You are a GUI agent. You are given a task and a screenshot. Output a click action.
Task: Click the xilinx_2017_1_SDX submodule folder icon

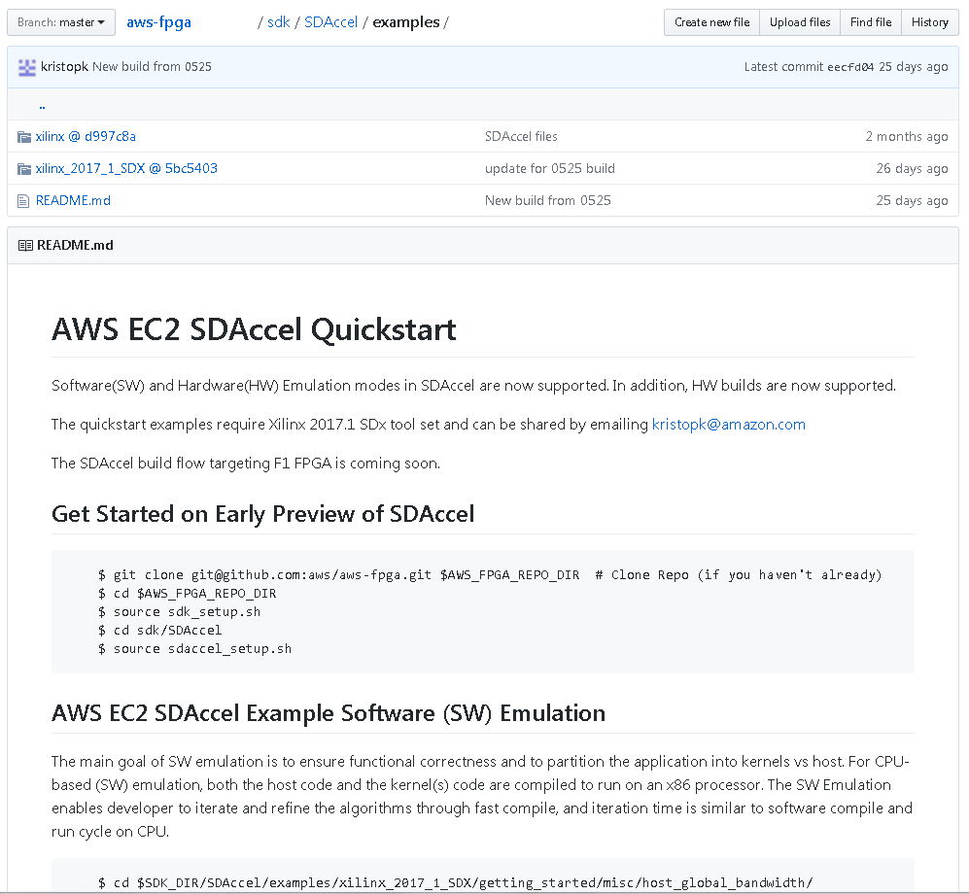click(24, 169)
